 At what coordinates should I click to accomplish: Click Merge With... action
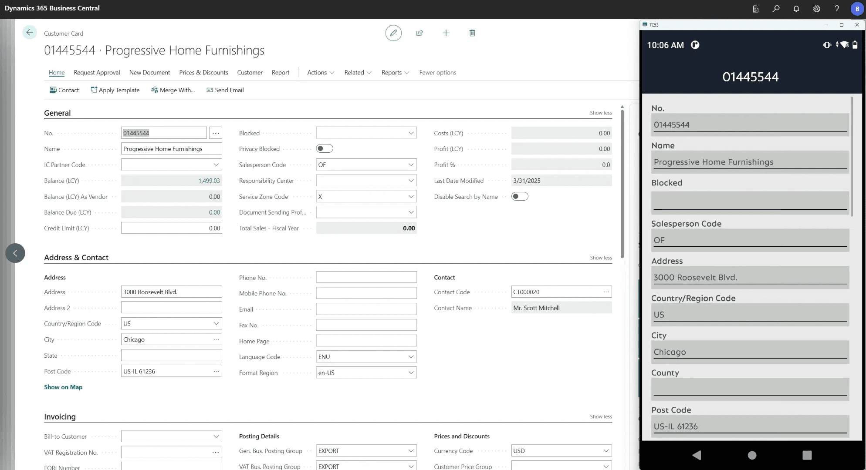173,90
